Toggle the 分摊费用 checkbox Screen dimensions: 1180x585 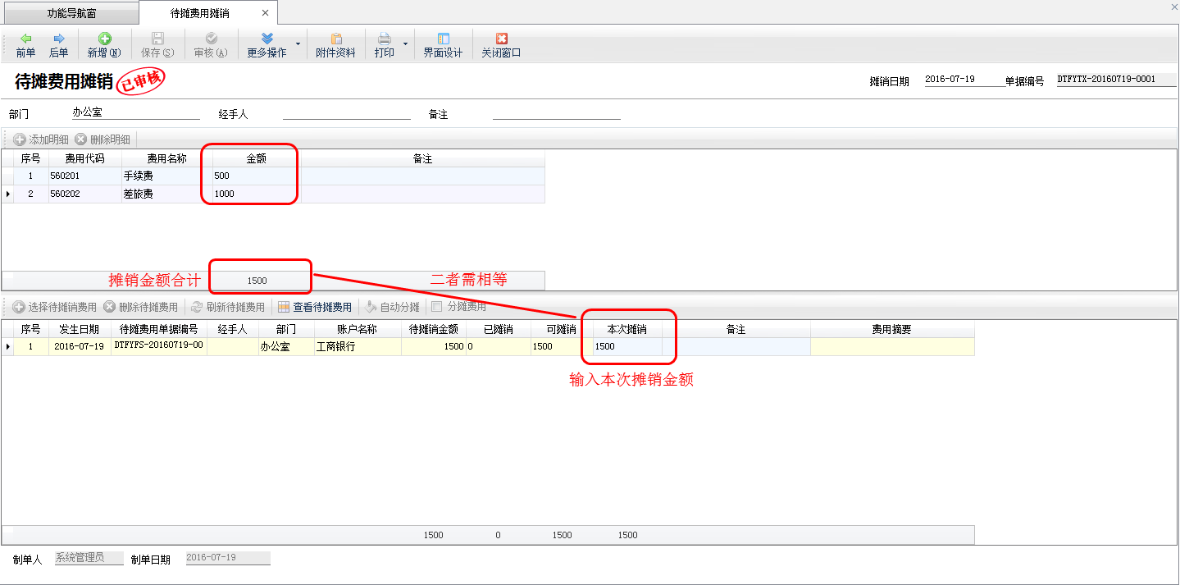(x=437, y=307)
